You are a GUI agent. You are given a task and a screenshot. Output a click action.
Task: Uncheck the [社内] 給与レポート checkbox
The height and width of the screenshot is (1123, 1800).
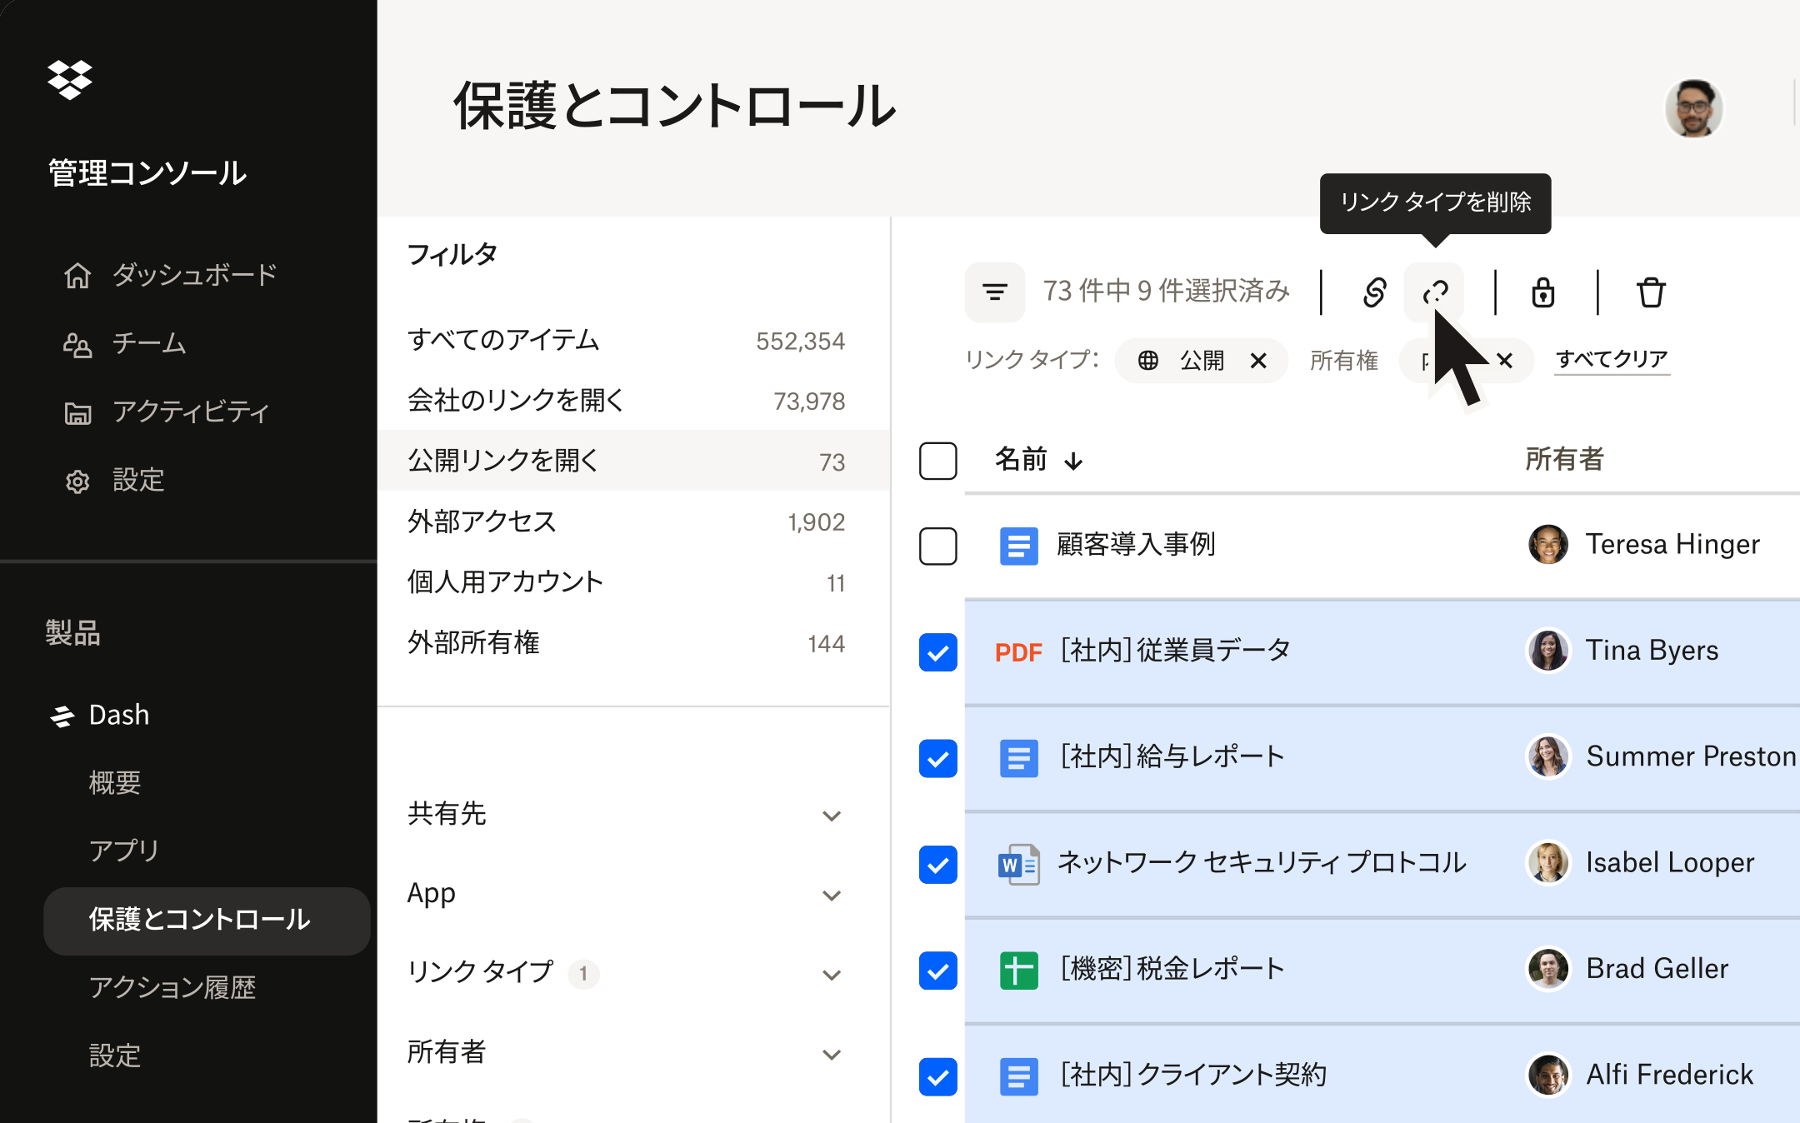point(937,758)
